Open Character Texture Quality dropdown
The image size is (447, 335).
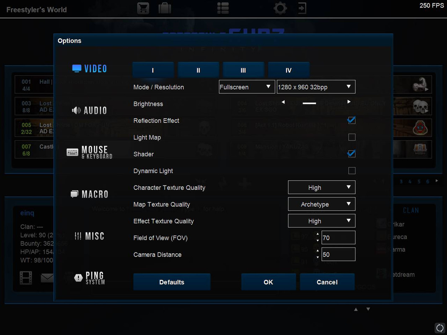[322, 188]
